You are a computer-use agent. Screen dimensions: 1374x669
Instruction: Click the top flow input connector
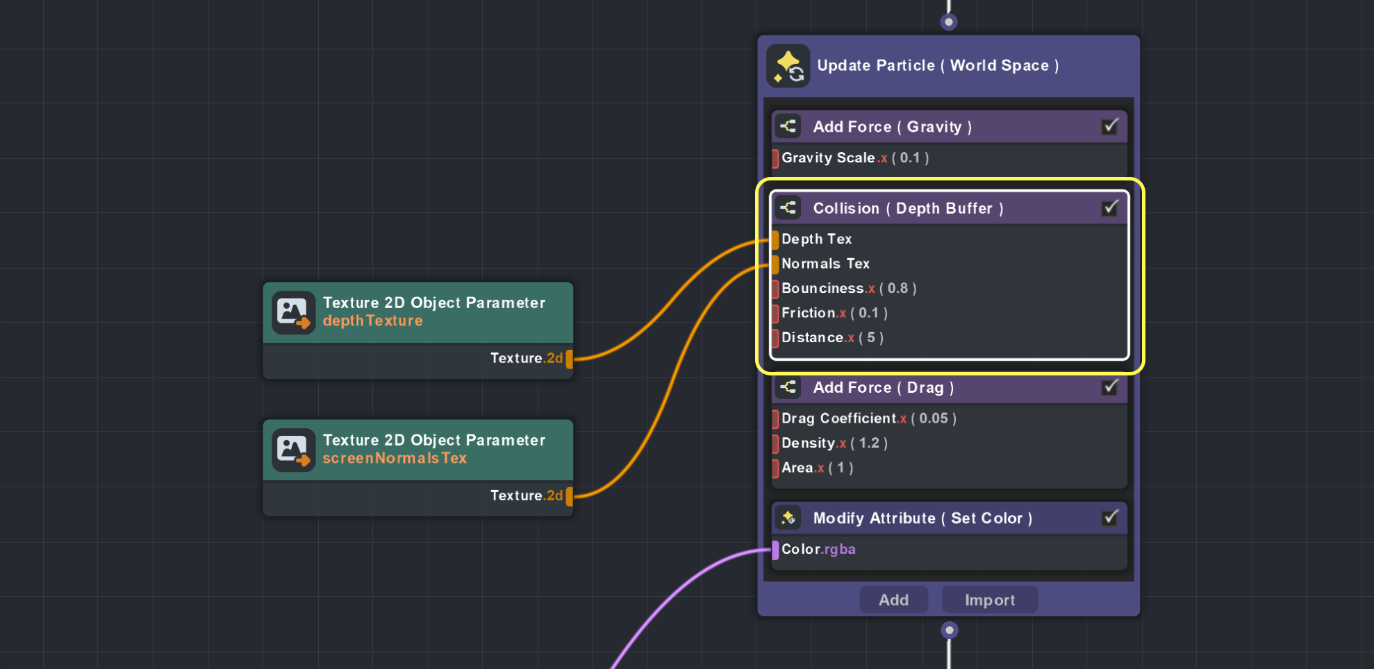(x=949, y=22)
